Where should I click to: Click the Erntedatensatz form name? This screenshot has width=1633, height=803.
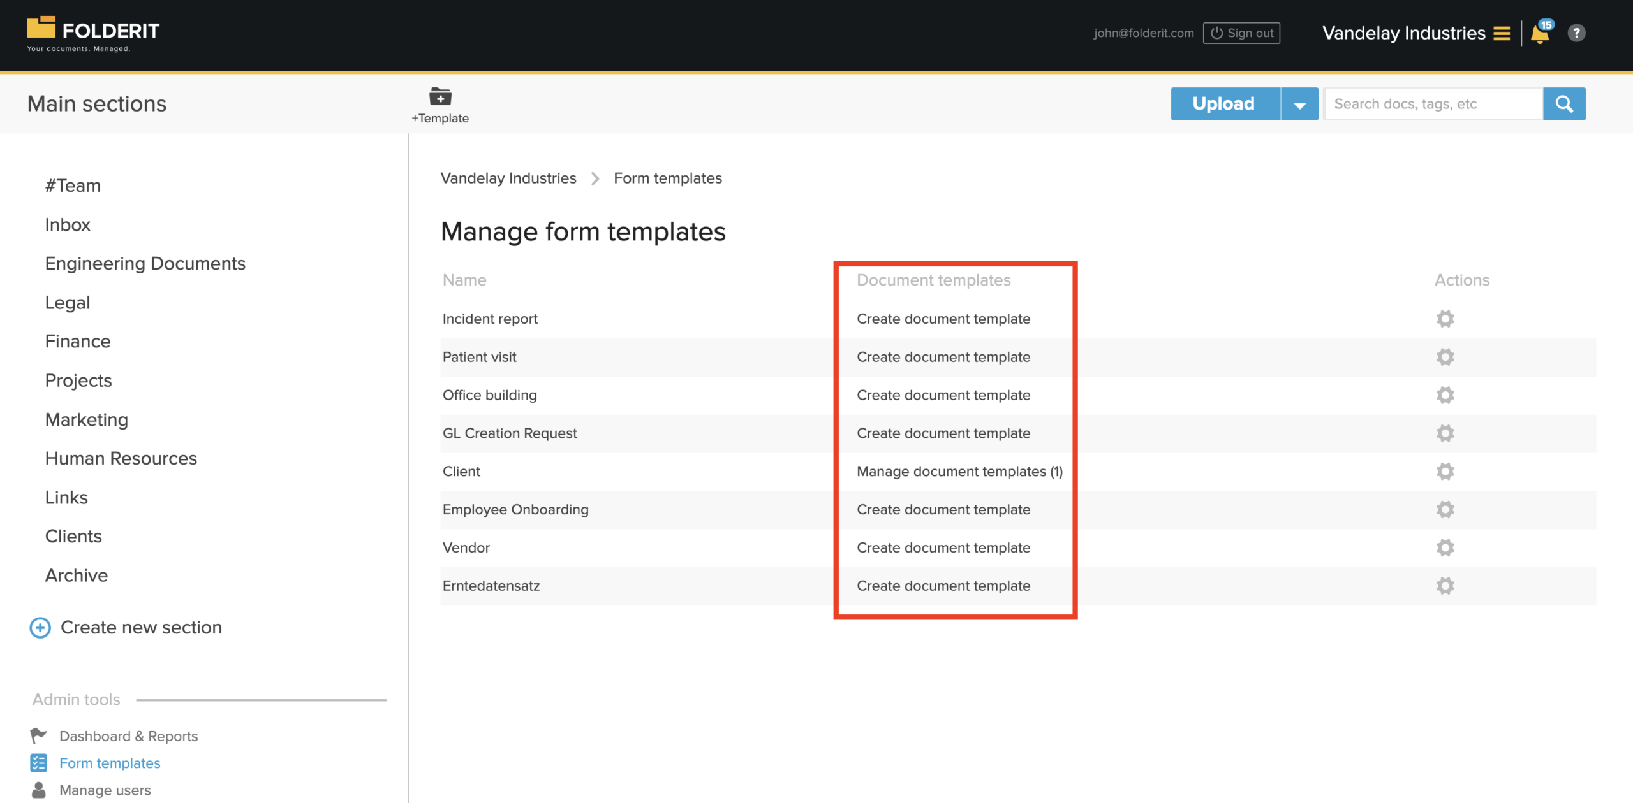pyautogui.click(x=491, y=586)
